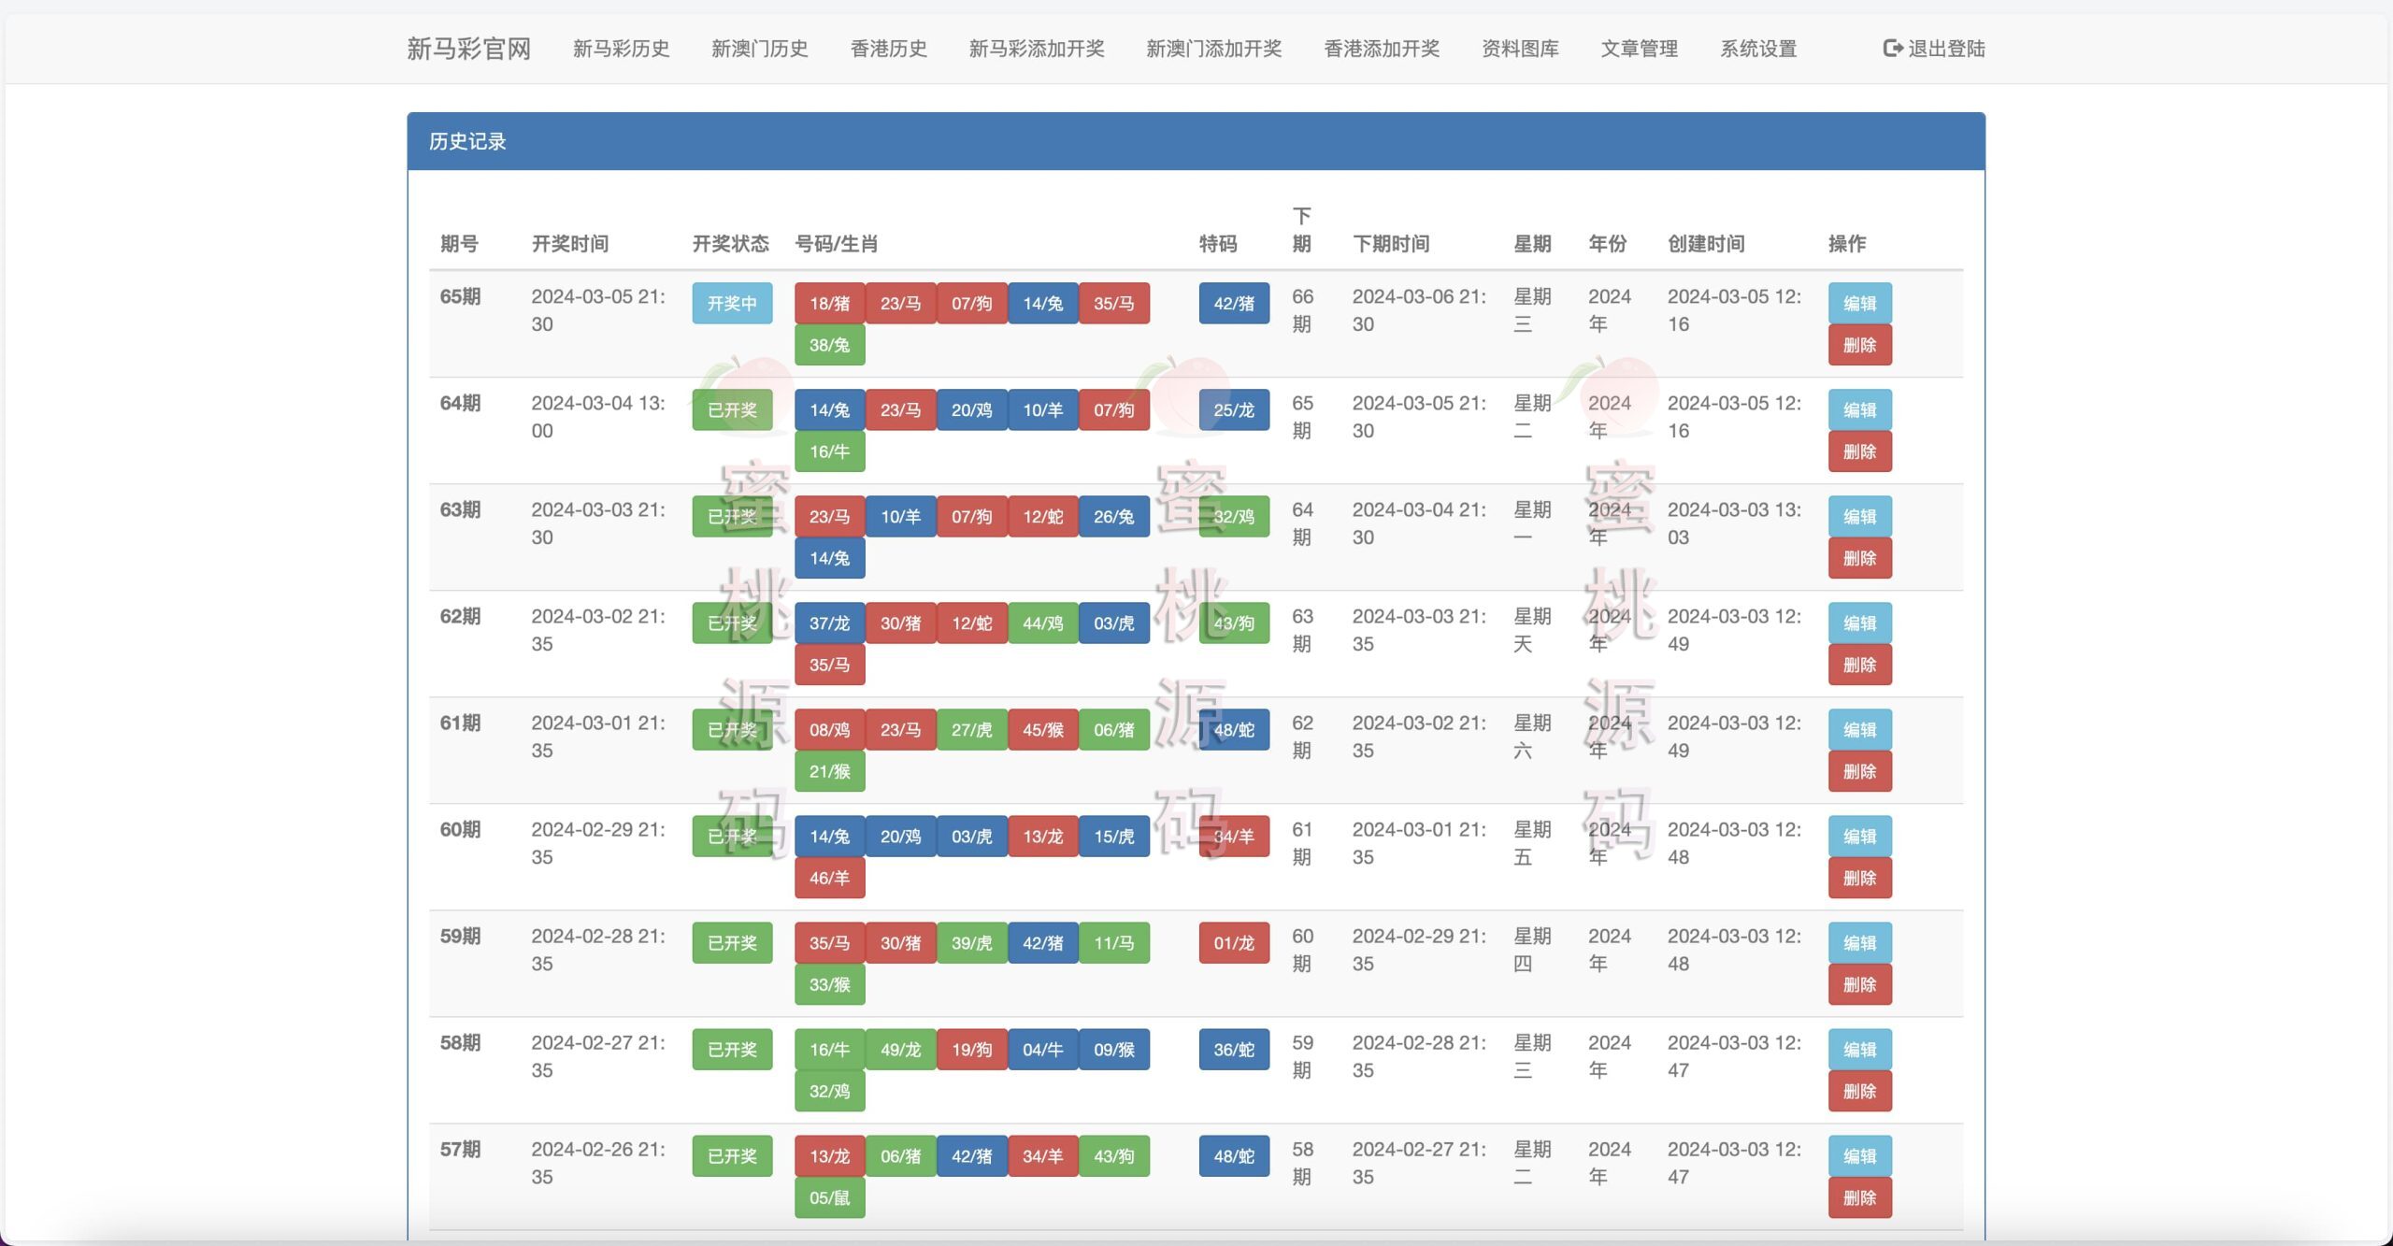Click the 退出登陆 logout icon

tap(1893, 49)
